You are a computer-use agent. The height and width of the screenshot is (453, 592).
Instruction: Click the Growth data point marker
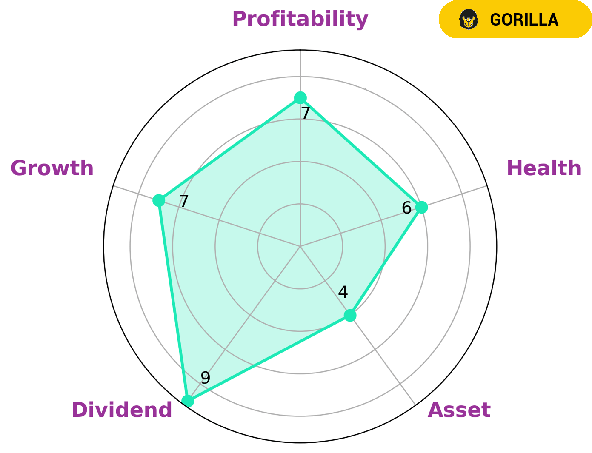coord(159,200)
